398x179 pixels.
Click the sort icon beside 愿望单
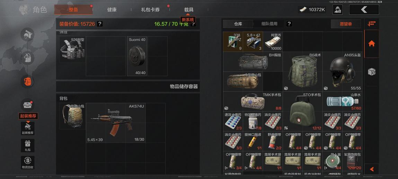pyautogui.click(x=371, y=24)
